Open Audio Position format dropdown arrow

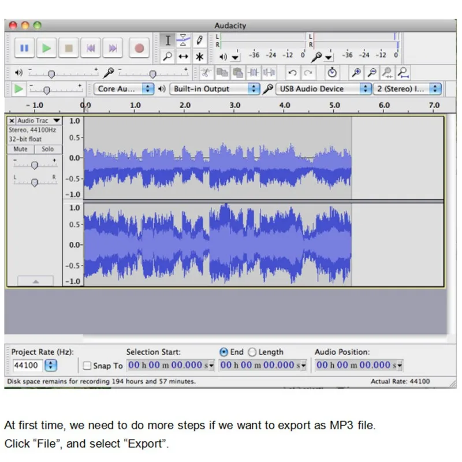pos(400,366)
